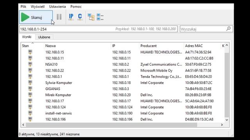
Task: Select the NSA310 device name
Action: (x=51, y=65)
